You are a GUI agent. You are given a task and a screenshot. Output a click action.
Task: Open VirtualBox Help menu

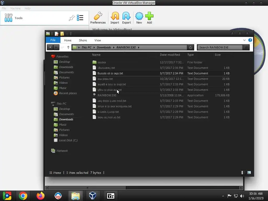(27, 8)
